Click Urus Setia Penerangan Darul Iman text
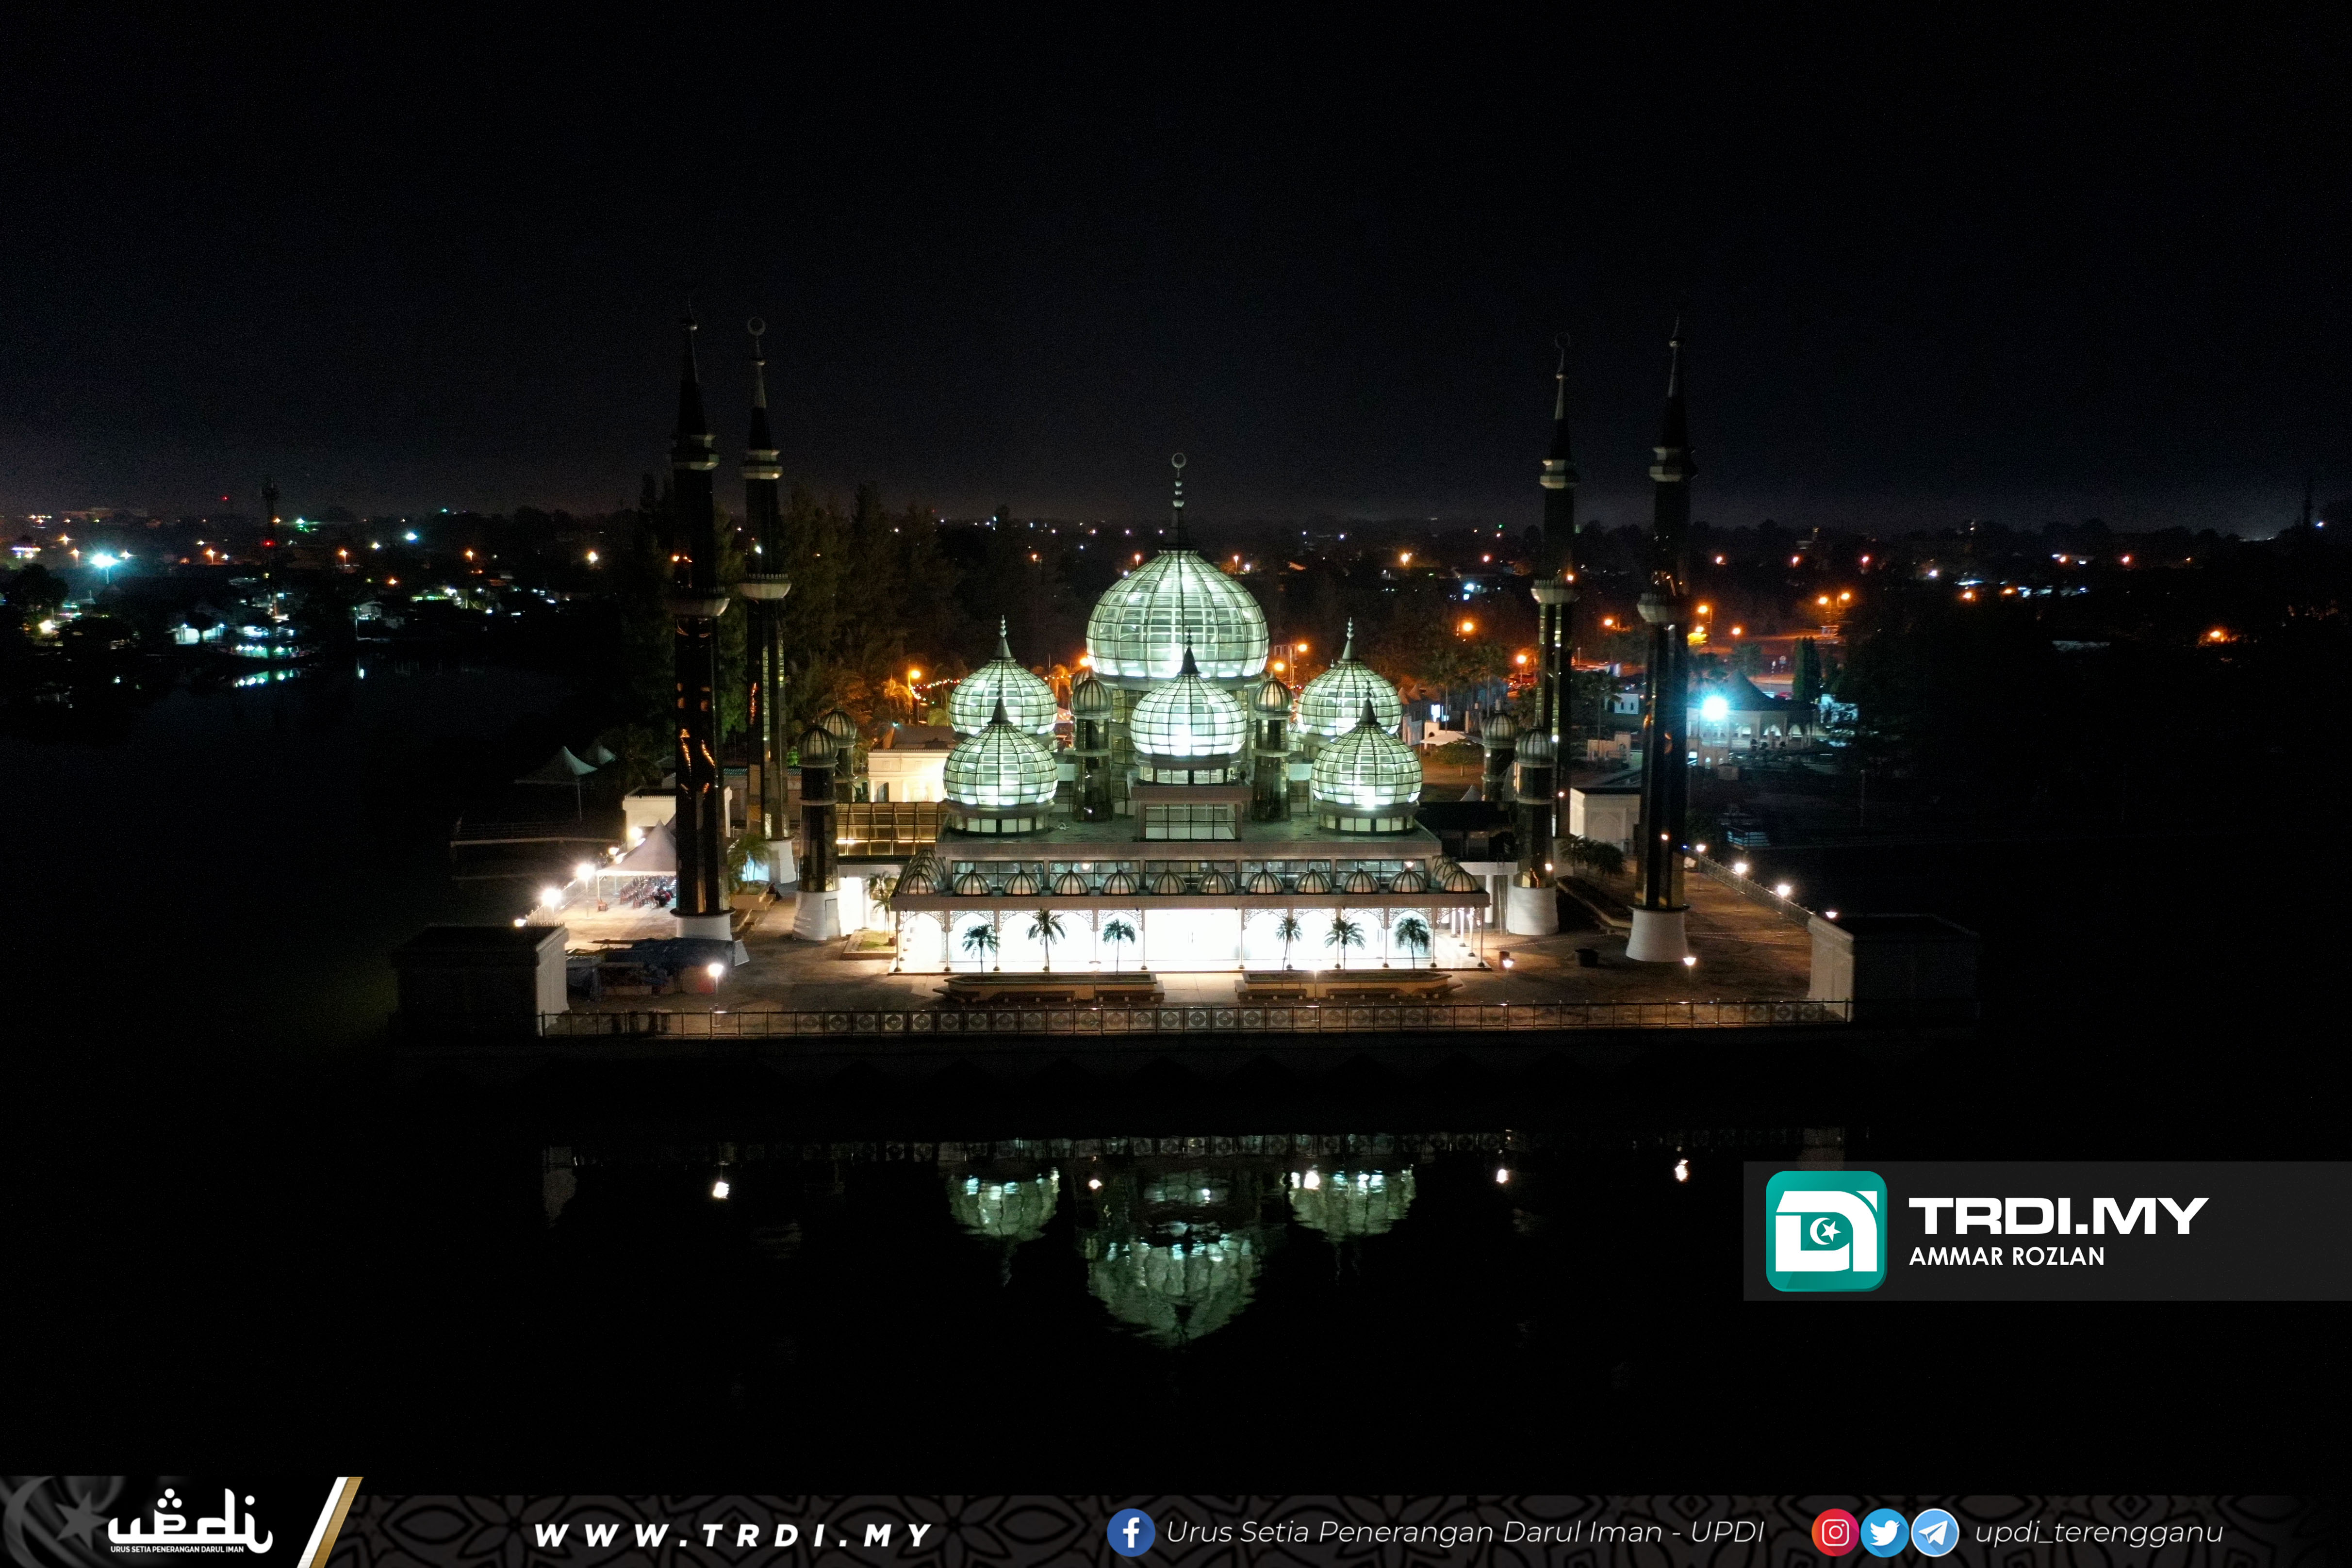2352x1568 pixels. [x=1464, y=1532]
